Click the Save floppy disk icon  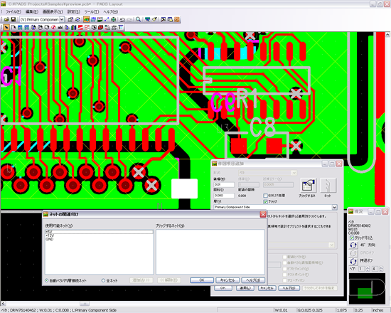[x=14, y=19]
